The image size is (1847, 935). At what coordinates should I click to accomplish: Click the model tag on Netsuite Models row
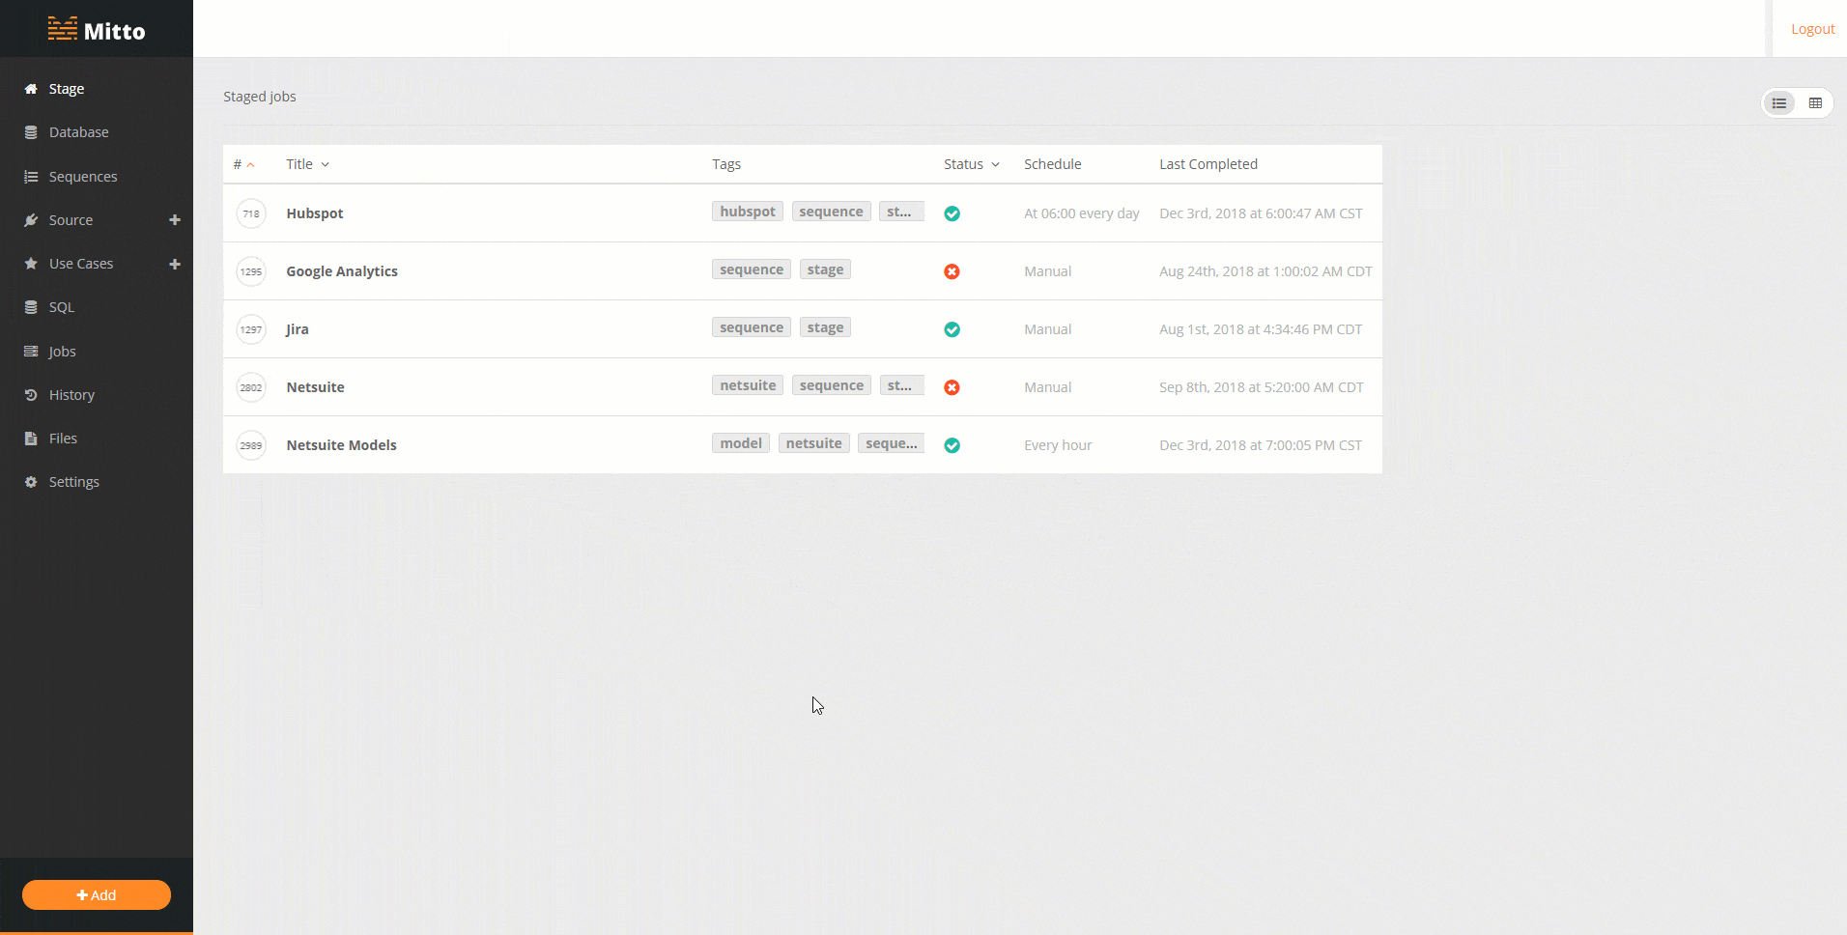[741, 443]
